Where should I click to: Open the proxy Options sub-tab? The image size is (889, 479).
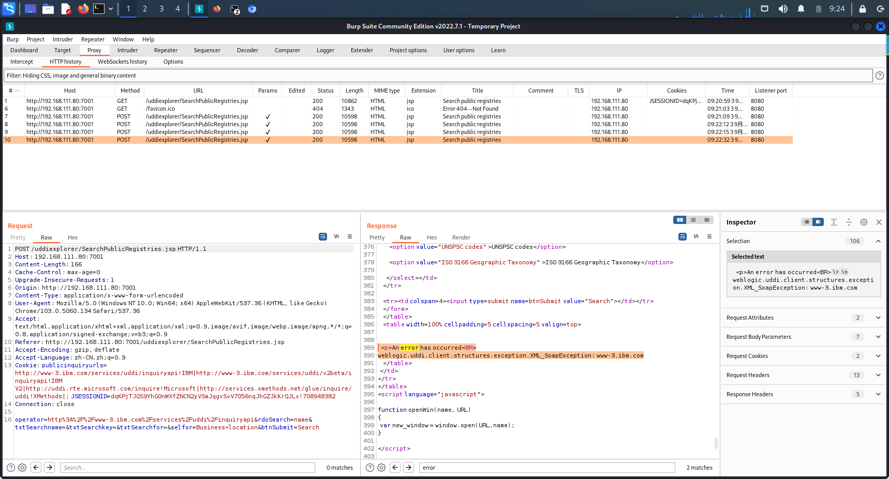(173, 62)
